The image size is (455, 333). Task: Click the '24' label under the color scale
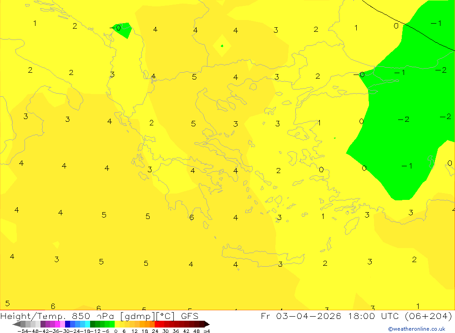(x=155, y=331)
